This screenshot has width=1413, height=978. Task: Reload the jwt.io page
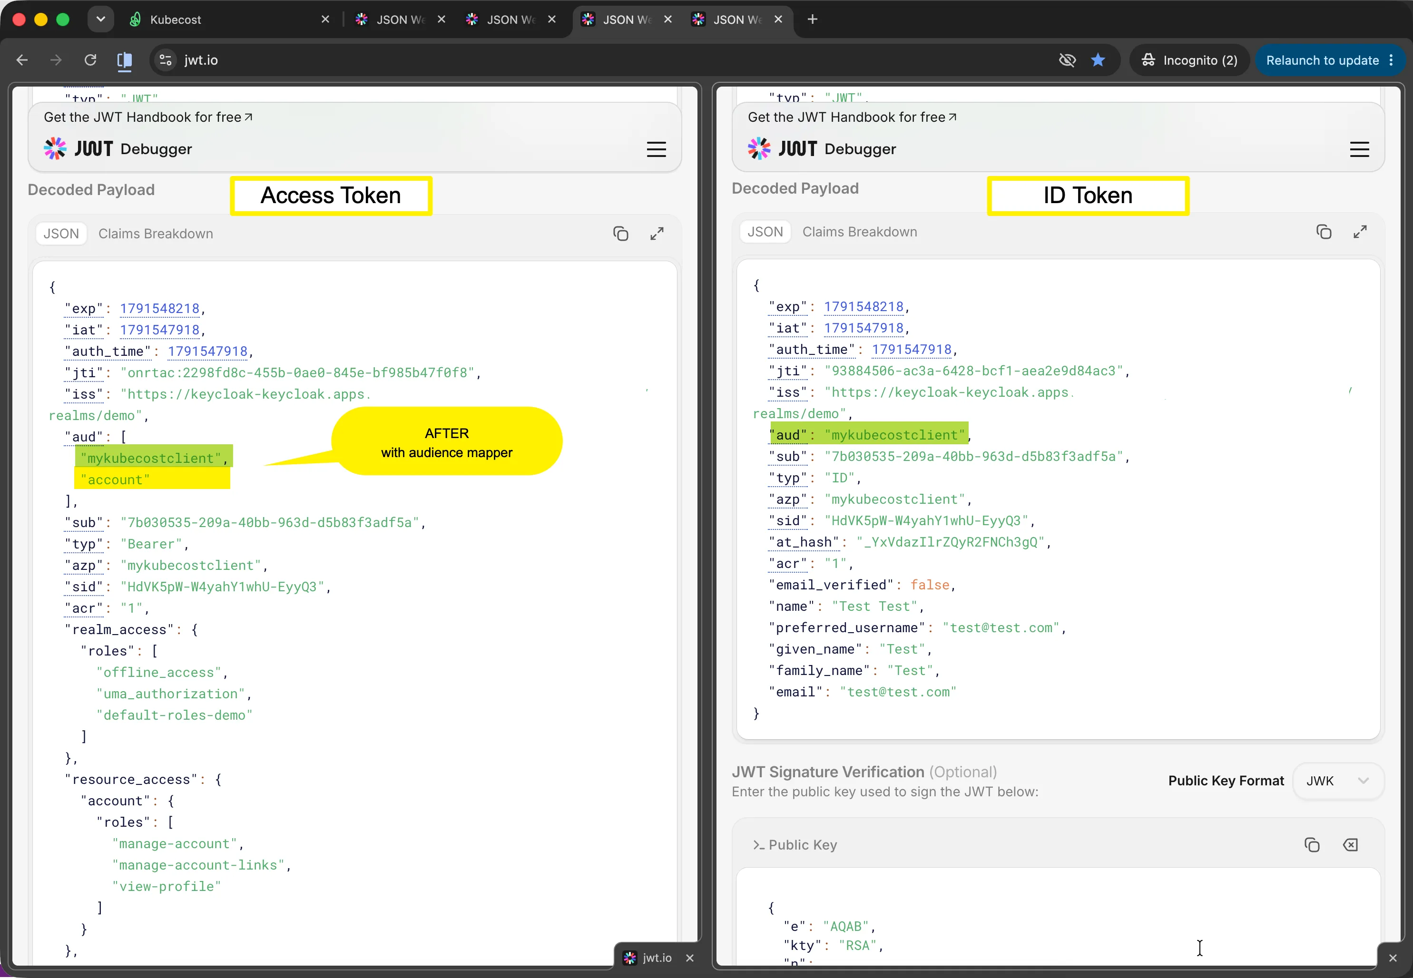(x=90, y=60)
